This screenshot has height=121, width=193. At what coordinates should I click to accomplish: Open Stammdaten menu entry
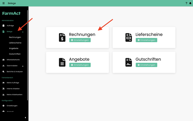12,66
